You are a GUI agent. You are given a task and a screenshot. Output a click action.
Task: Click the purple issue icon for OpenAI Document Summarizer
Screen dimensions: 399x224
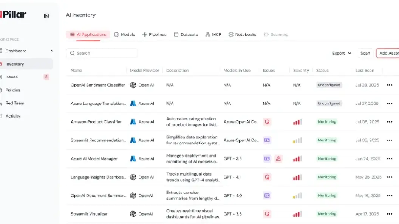tap(267, 196)
